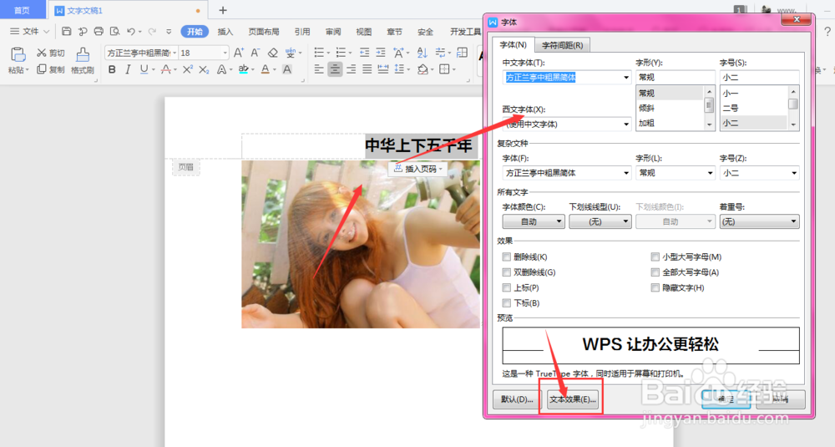Viewport: 835px width, 447px height.
Task: Click the Redo arrow icon
Action: [x=152, y=32]
